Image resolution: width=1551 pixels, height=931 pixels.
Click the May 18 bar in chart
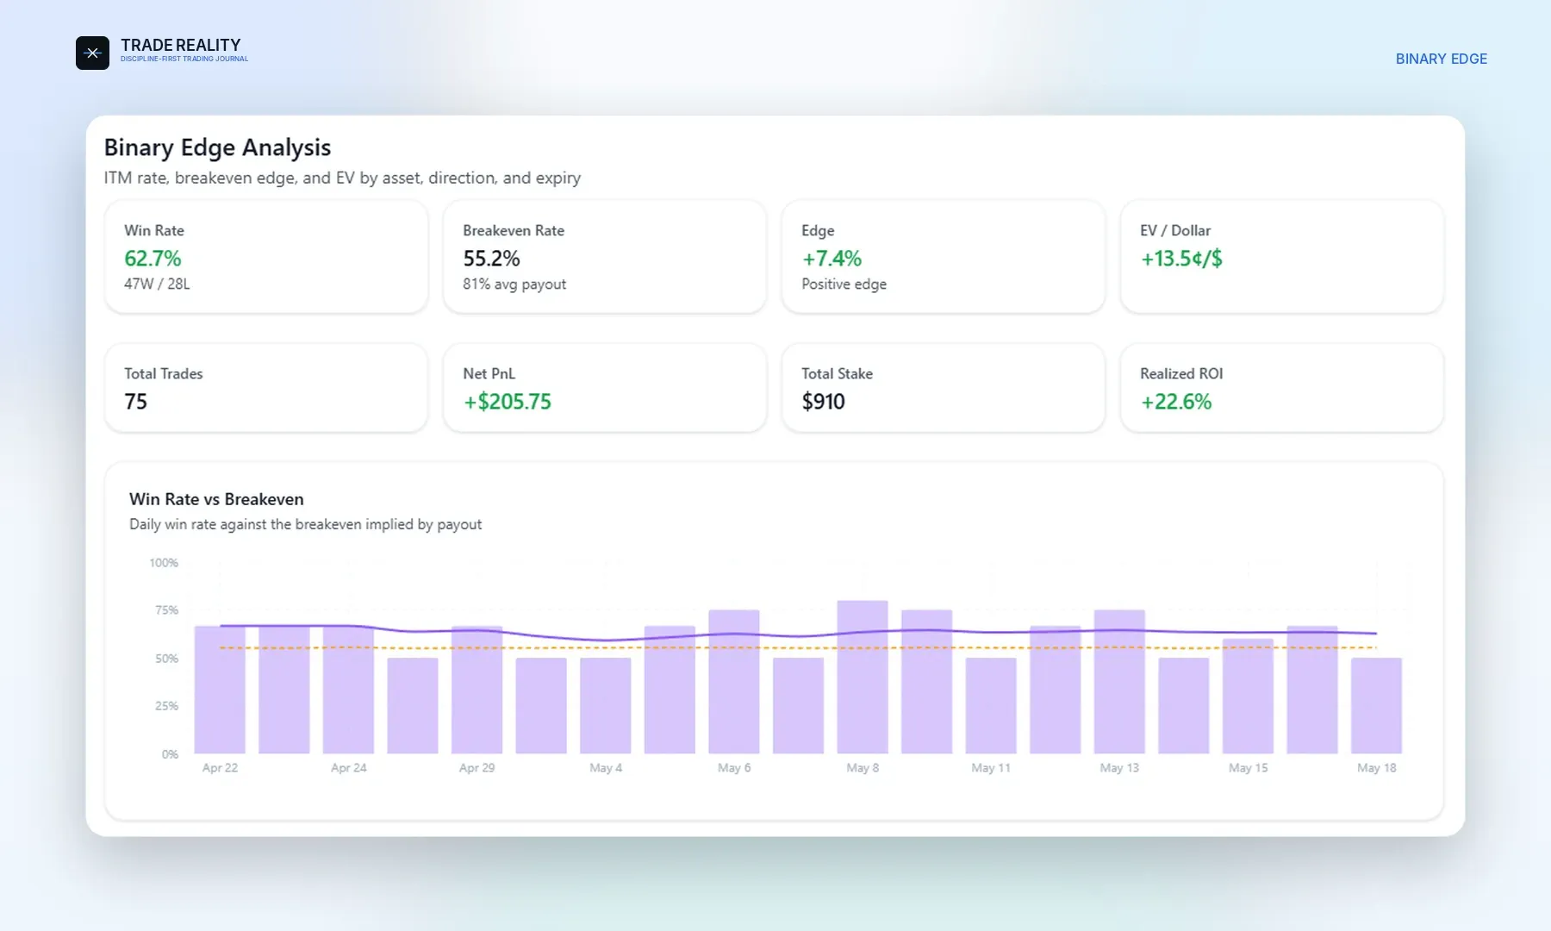tap(1376, 706)
